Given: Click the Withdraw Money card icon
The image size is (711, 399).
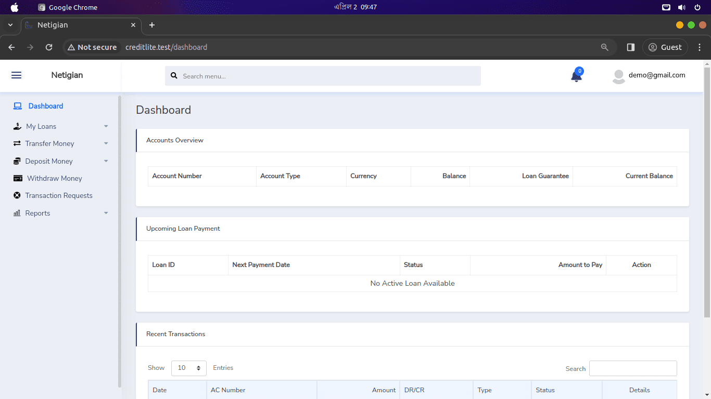Looking at the screenshot, I should (x=18, y=178).
